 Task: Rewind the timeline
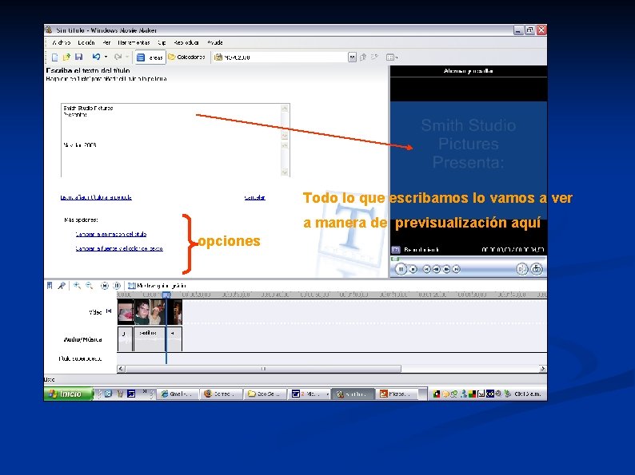[x=105, y=286]
